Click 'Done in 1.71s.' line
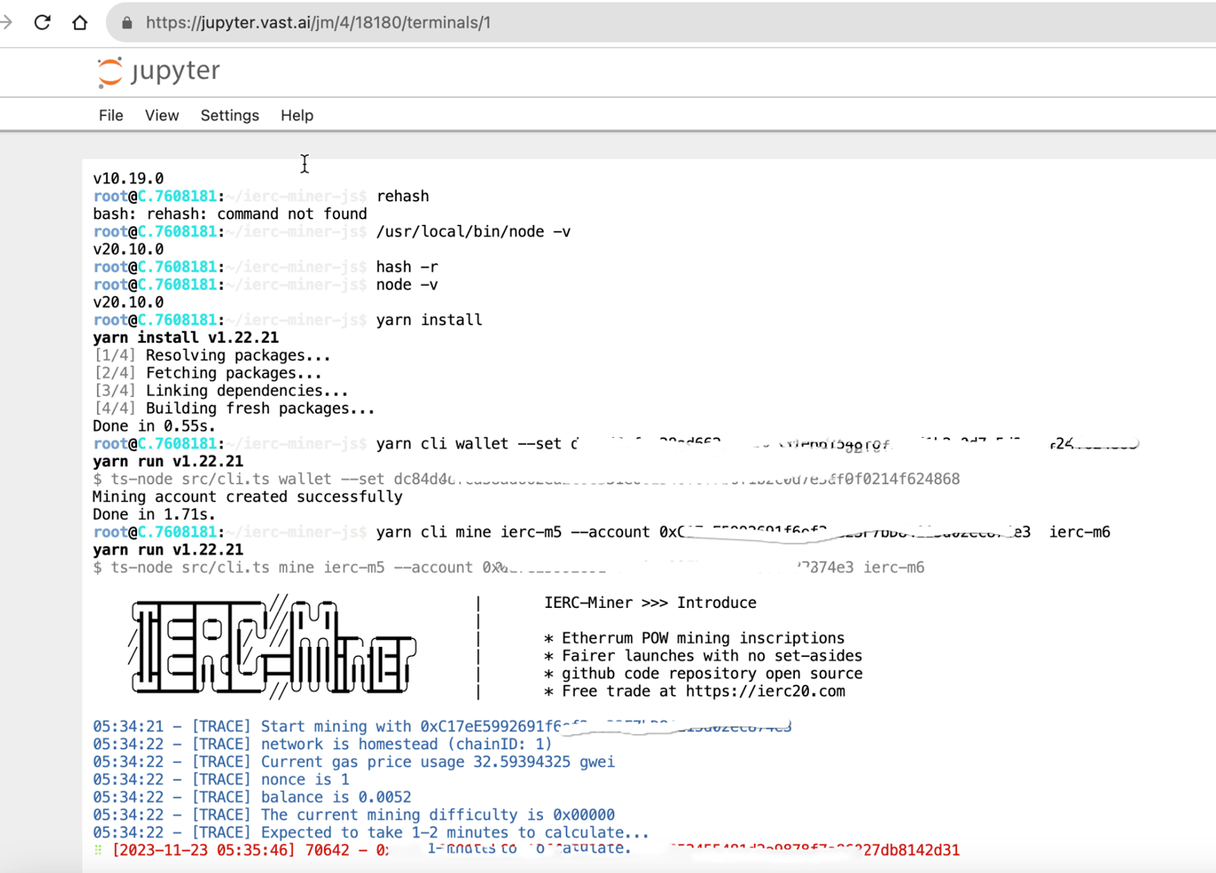This screenshot has height=873, width=1216. (154, 514)
